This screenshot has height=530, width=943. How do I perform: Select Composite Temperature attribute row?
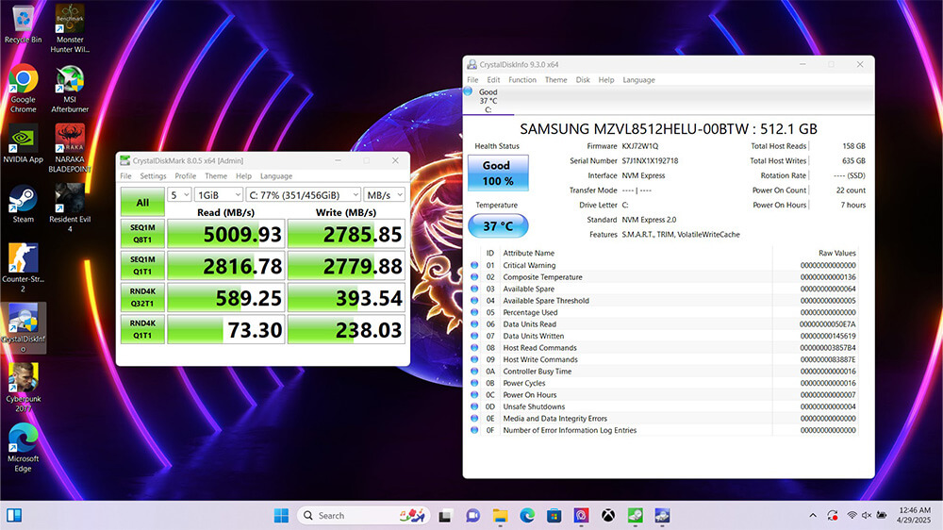pos(664,277)
